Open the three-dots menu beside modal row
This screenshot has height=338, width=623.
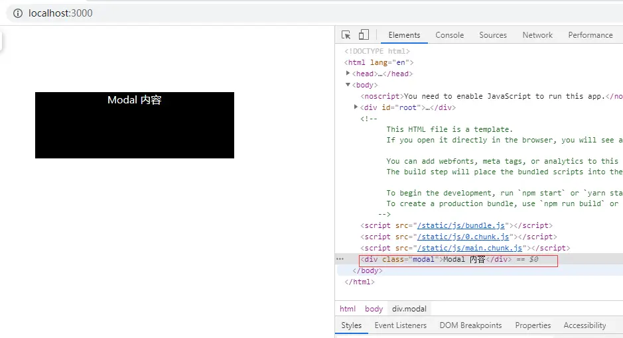(x=340, y=259)
